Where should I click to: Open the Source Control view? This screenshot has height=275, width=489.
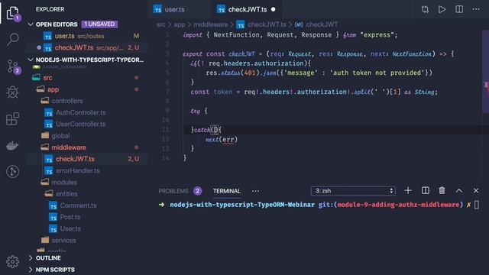click(x=13, y=66)
